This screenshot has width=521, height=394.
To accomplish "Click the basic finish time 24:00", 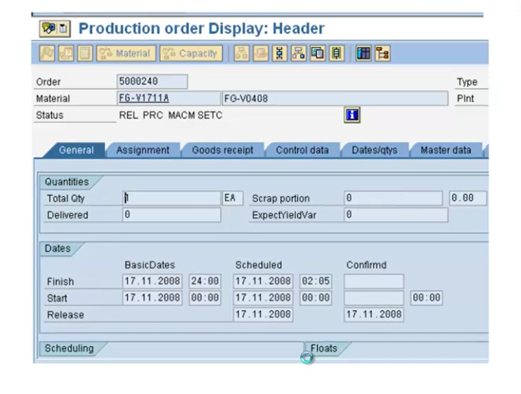I will (205, 281).
